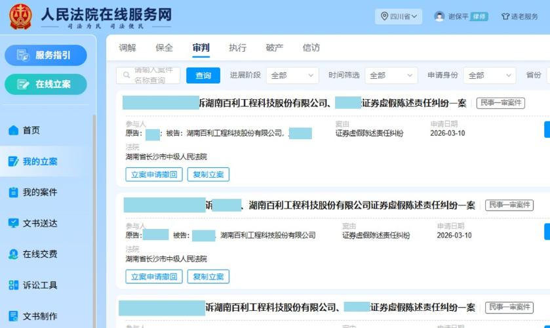The image size is (550, 328).
Task: Open the 我的案件 menu item
Action: coord(46,192)
